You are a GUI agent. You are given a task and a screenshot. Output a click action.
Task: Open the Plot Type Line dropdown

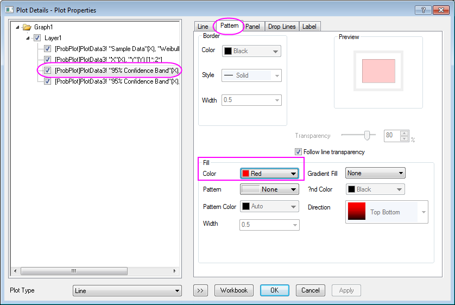pos(127,291)
